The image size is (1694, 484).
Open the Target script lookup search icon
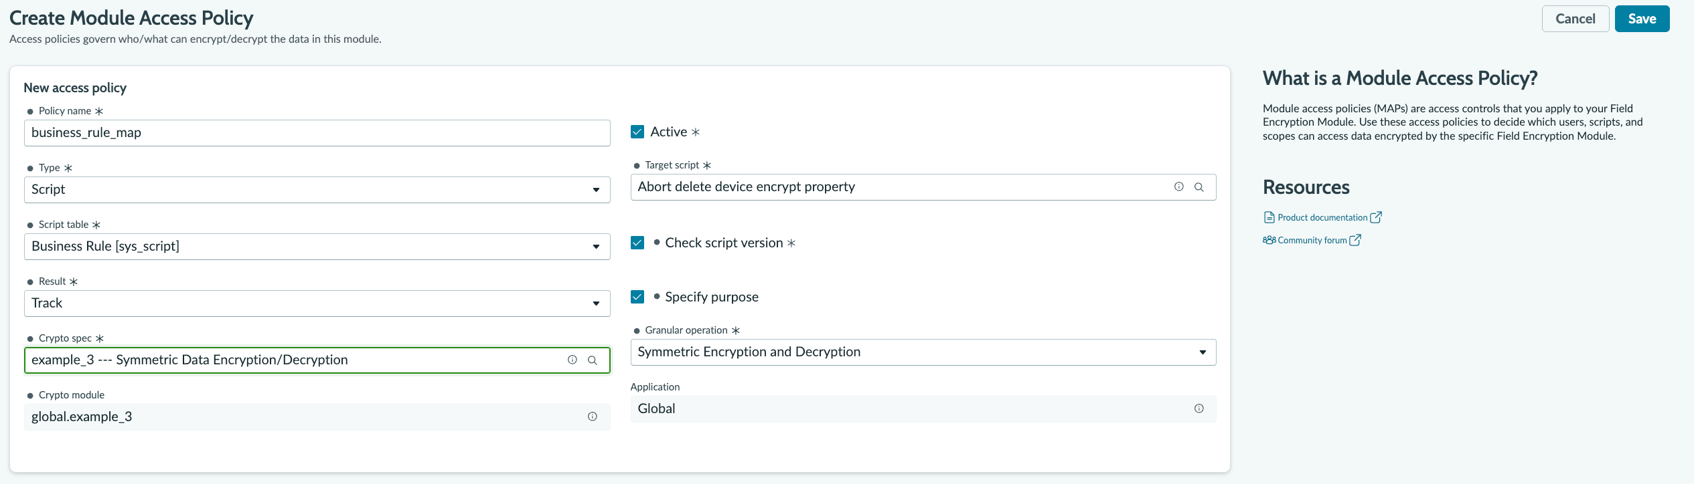click(x=1199, y=187)
